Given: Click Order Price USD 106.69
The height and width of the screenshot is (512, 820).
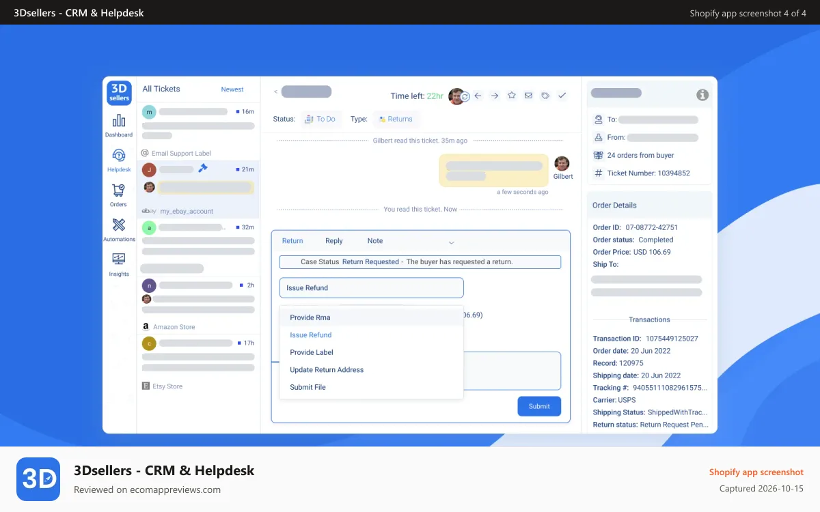Looking at the screenshot, I should [x=631, y=252].
